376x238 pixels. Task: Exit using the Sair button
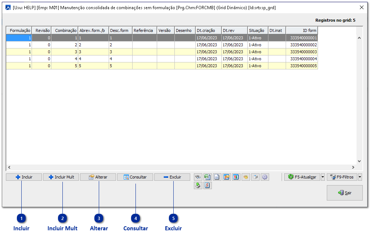point(344,193)
